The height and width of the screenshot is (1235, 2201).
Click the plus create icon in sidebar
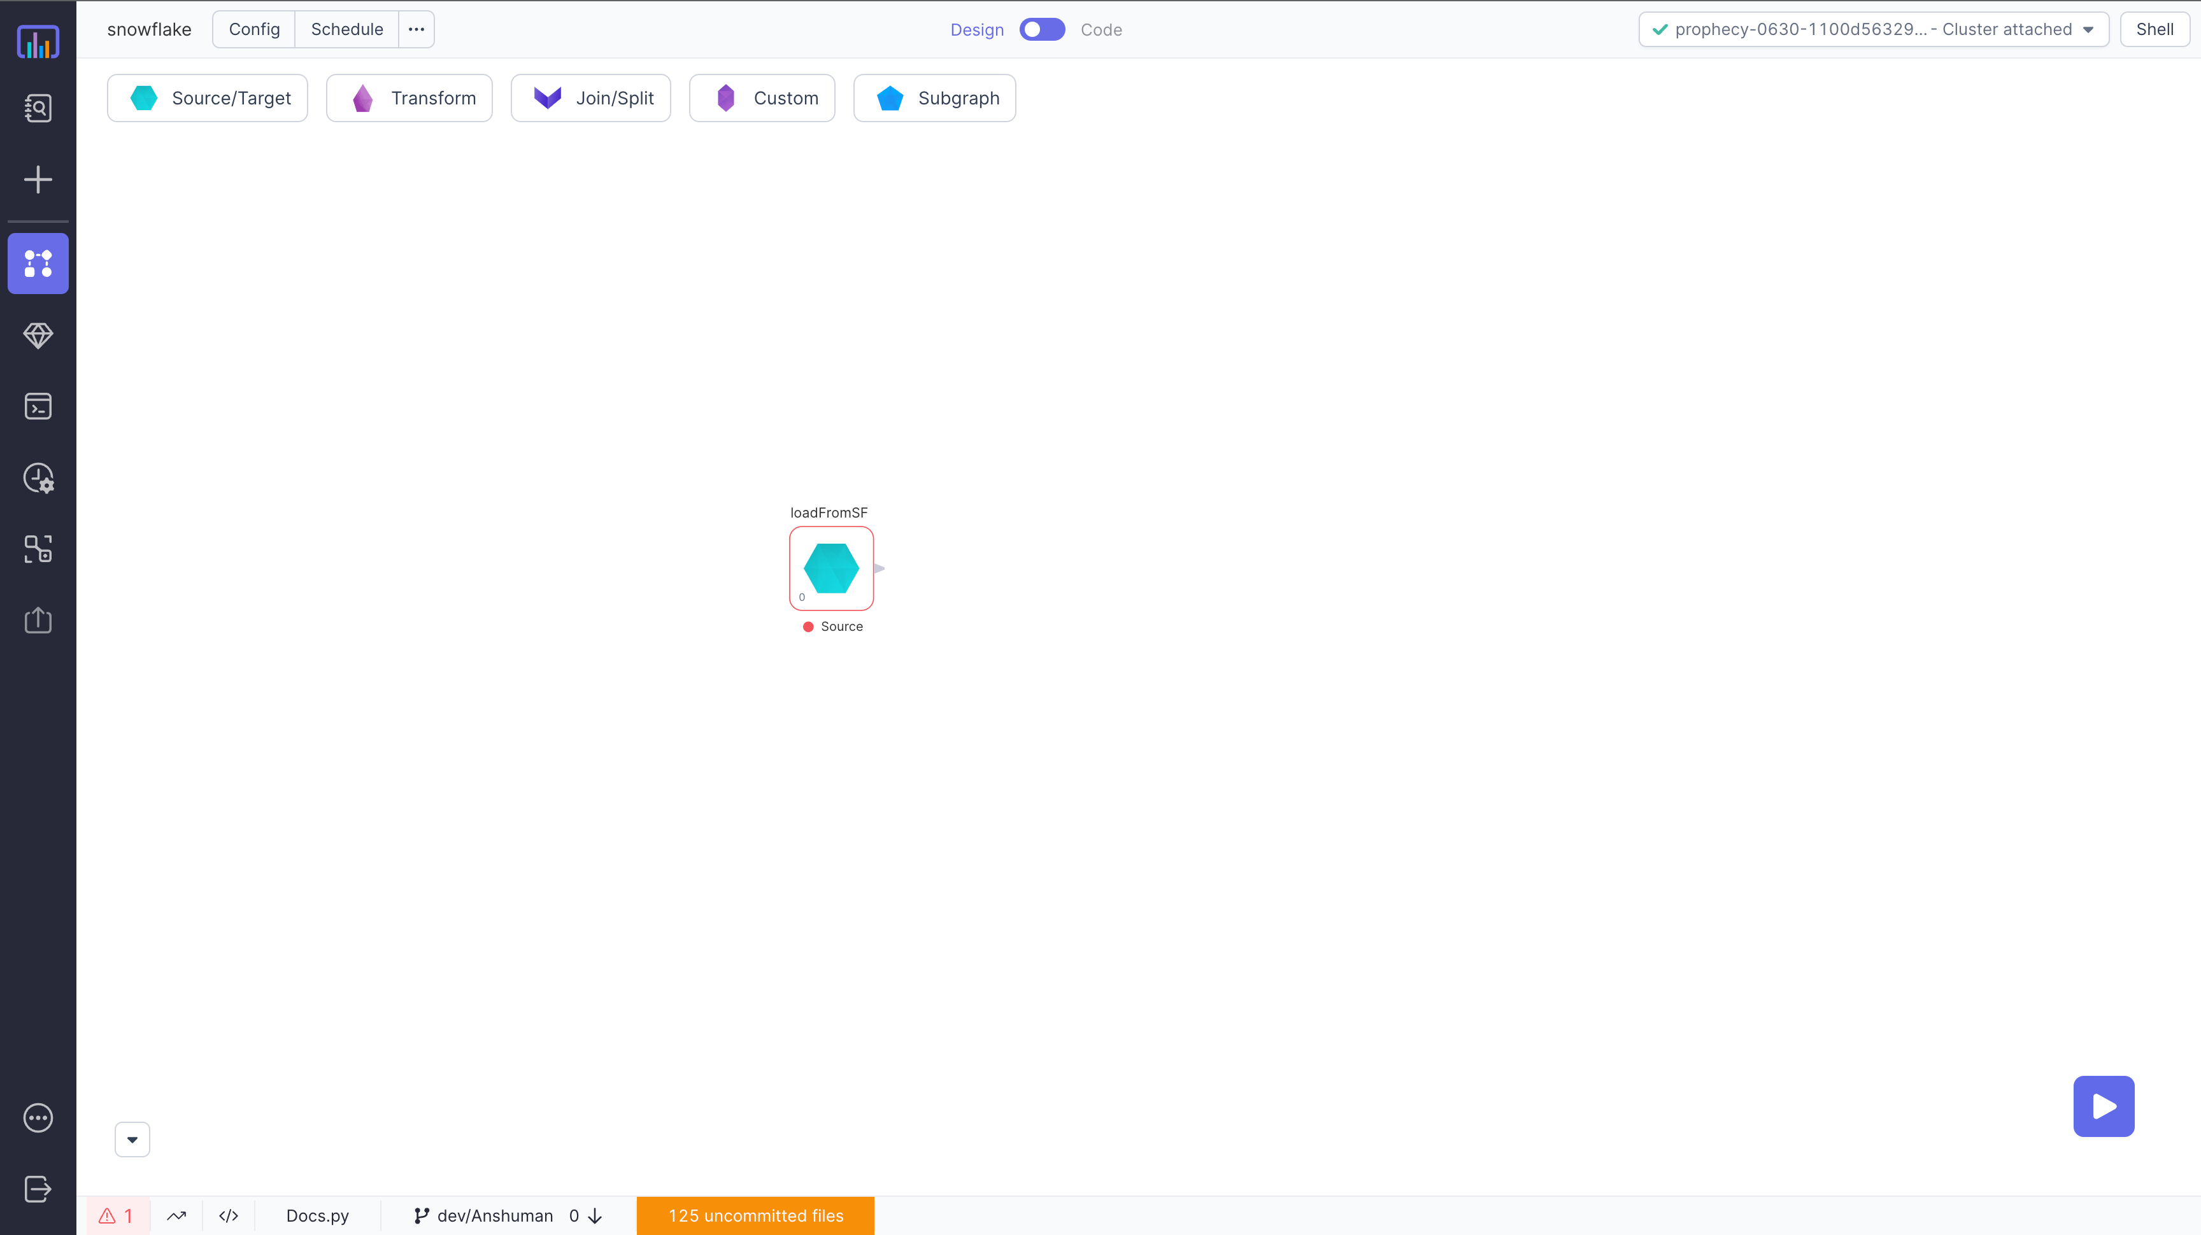[38, 180]
